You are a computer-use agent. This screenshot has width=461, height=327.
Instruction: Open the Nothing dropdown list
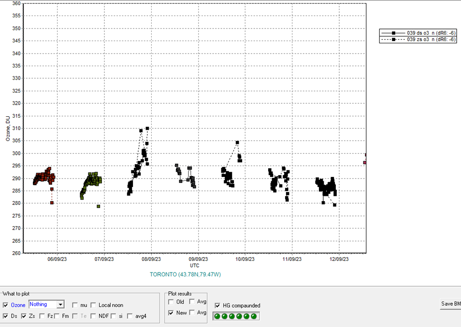tap(60, 304)
